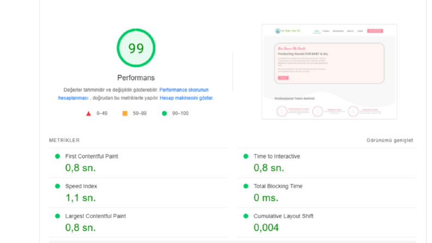Click the 99 performance score gauge
Image resolution: width=432 pixels, height=243 pixels.
pos(136,48)
